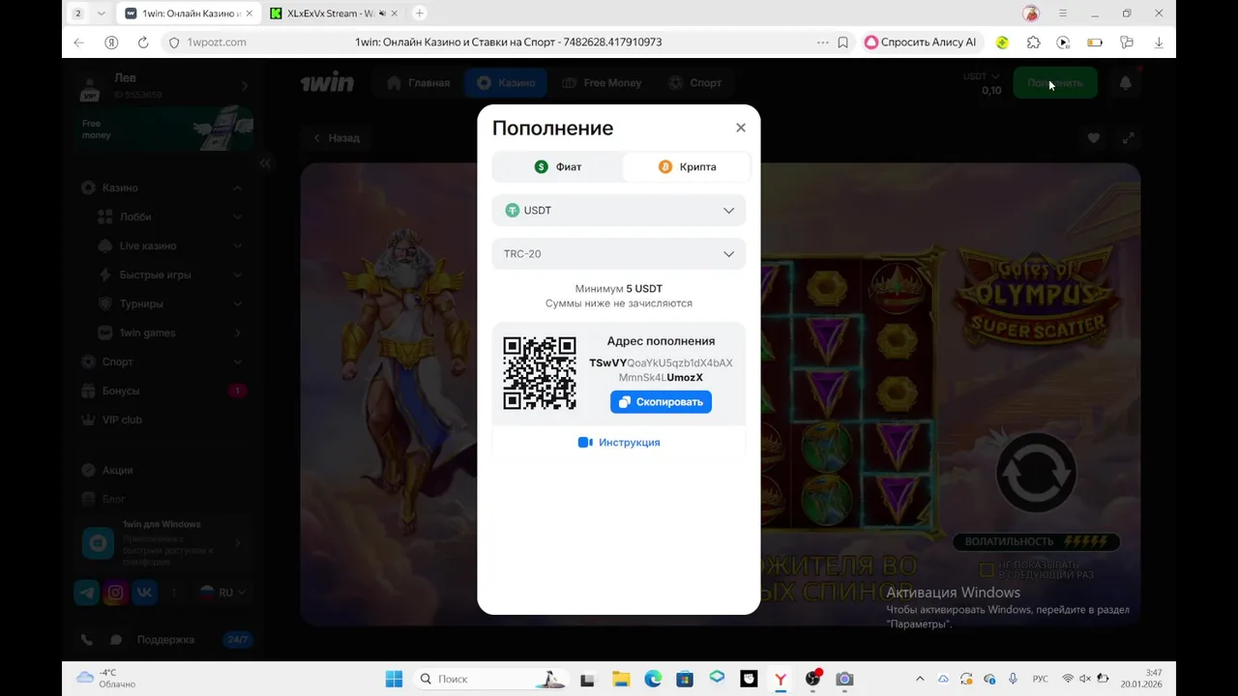Open the browser hamburger menu
The height and width of the screenshot is (696, 1238).
click(x=1063, y=14)
